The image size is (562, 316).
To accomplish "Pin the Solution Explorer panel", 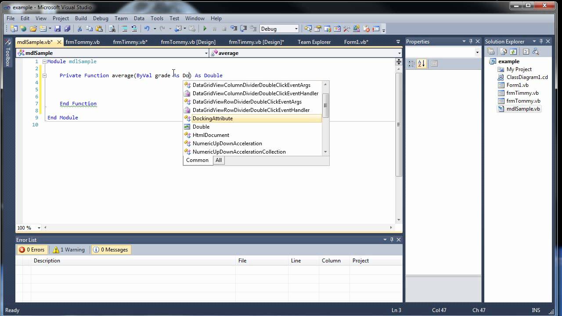I will pyautogui.click(x=541, y=41).
